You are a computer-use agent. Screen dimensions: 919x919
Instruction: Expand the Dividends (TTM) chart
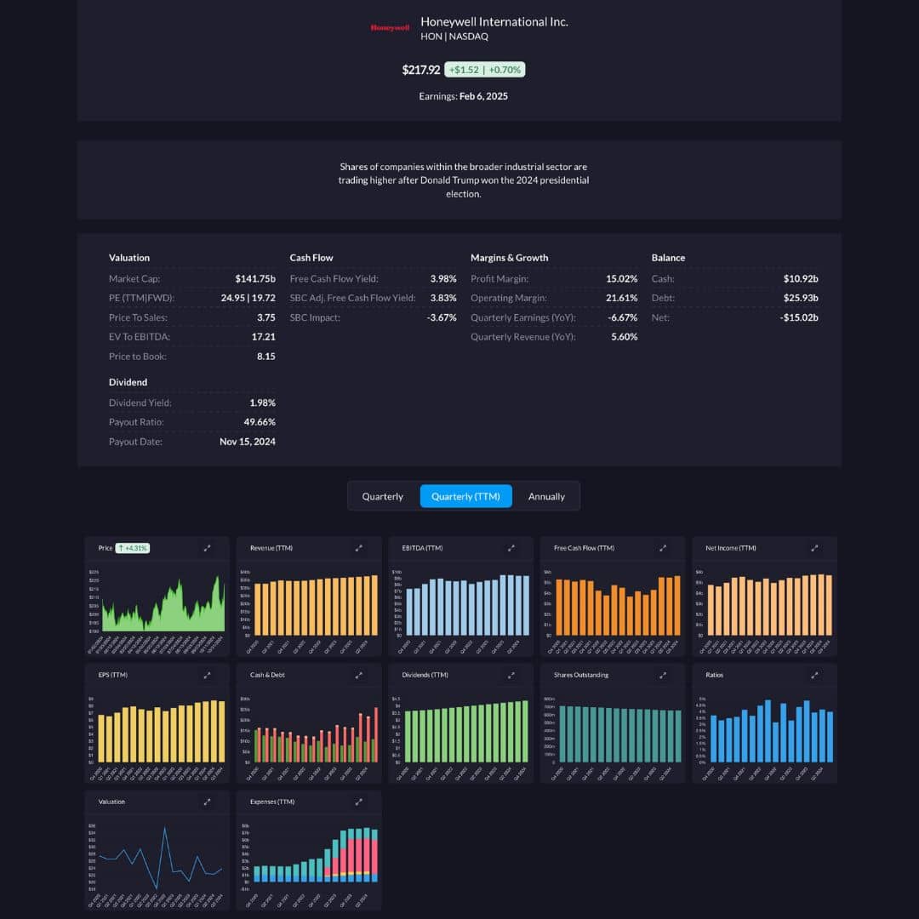pos(511,675)
